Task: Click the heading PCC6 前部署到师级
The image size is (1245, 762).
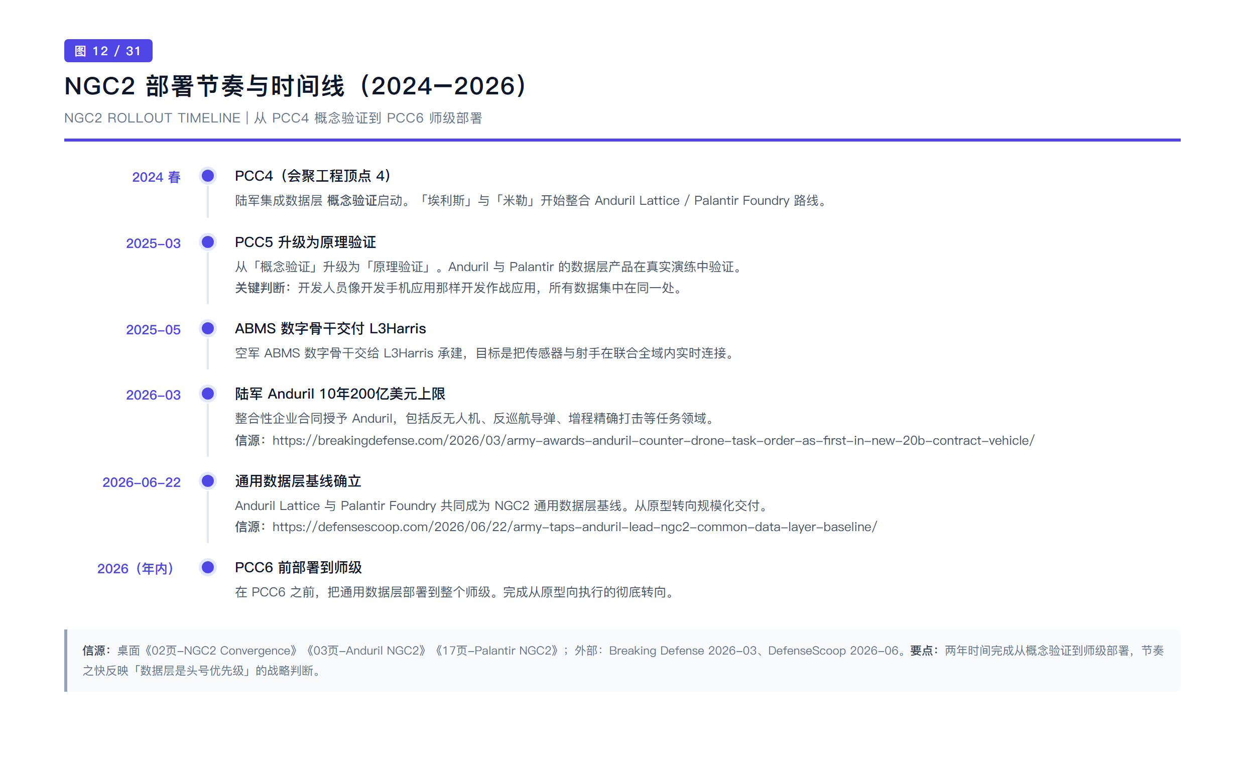Action: [298, 567]
